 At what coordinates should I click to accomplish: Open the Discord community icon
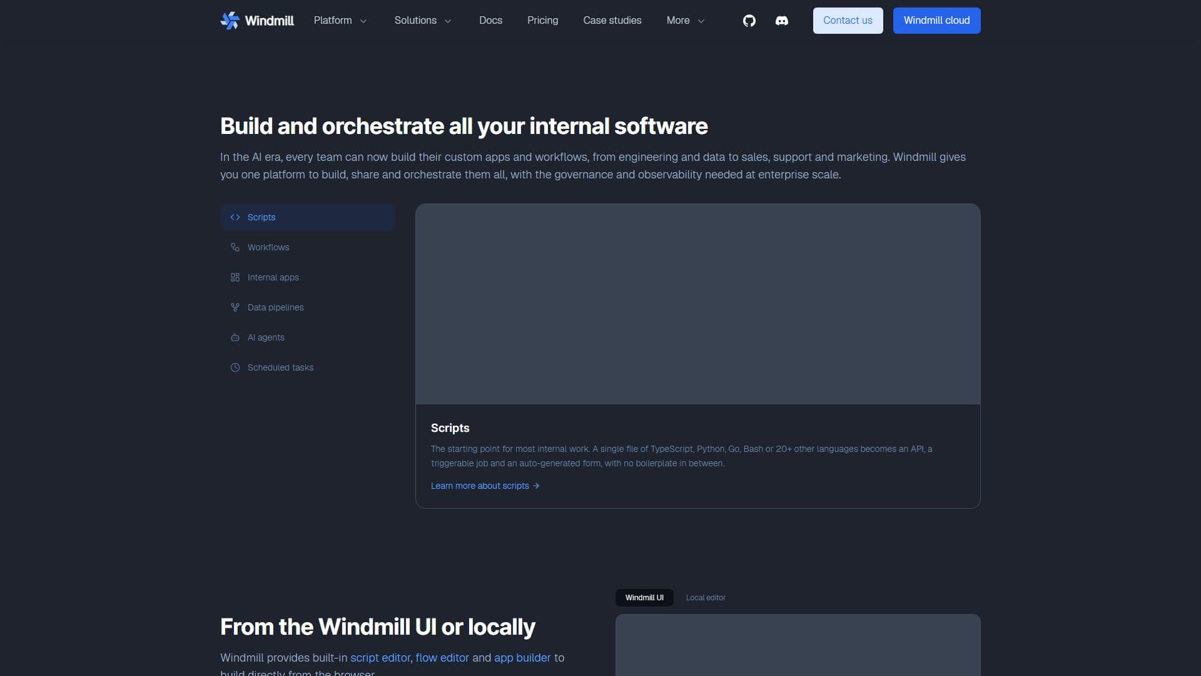tap(782, 21)
